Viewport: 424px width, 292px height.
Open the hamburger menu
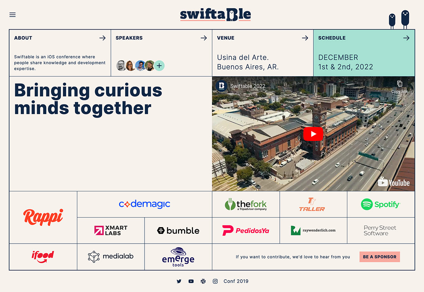[x=12, y=15]
